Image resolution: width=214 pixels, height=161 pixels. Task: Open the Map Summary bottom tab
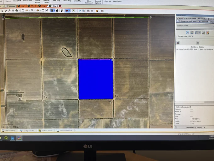click(x=9, y=131)
